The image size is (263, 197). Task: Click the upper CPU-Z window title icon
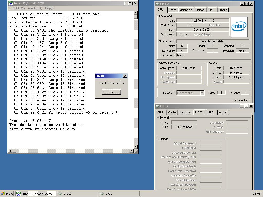157,4
